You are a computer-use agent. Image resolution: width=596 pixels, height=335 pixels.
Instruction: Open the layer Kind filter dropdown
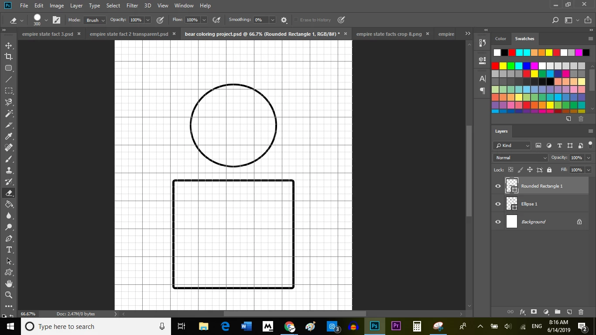click(x=512, y=146)
